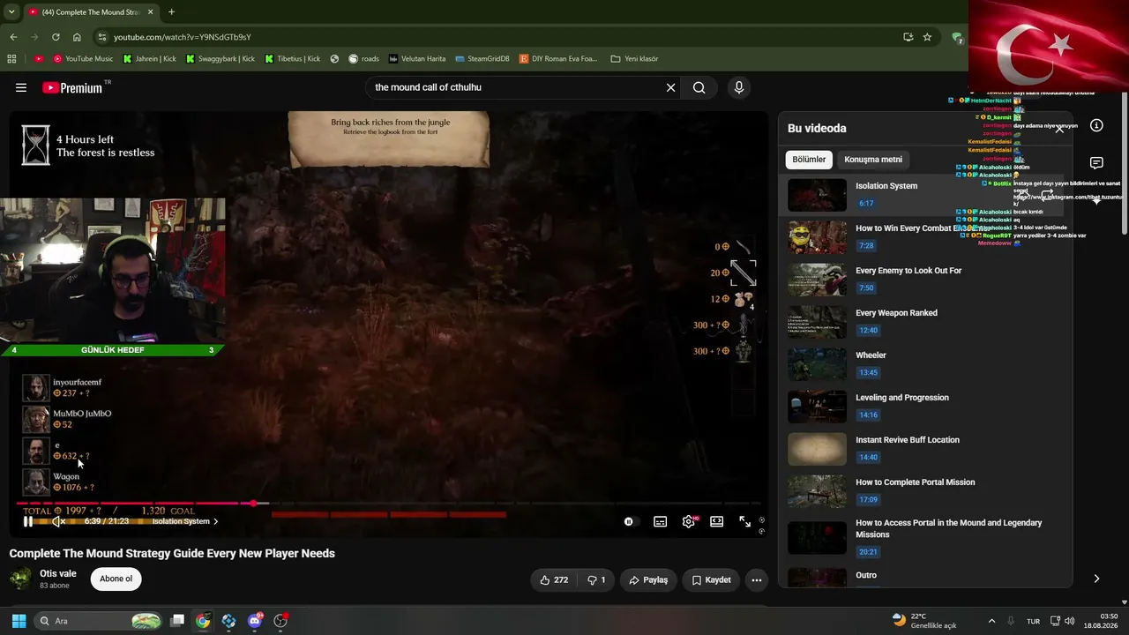Clear the search box with the X

pyautogui.click(x=670, y=87)
